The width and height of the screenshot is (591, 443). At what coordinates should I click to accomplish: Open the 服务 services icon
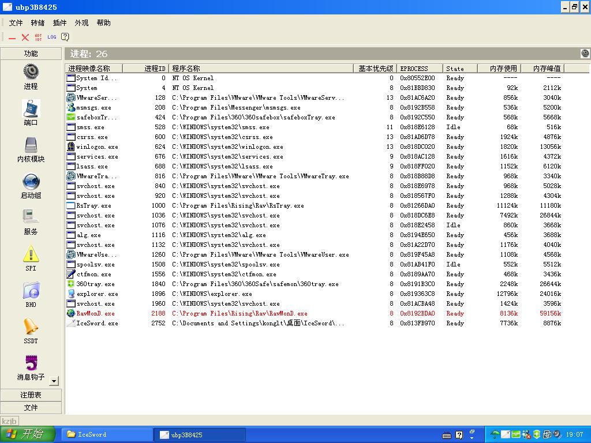point(31,217)
